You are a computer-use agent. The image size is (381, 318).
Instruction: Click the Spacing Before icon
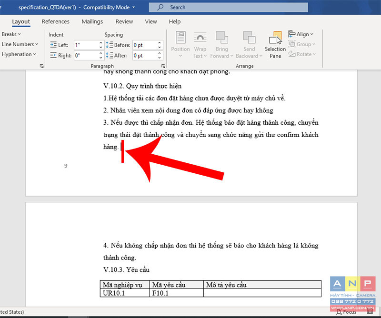(x=110, y=45)
